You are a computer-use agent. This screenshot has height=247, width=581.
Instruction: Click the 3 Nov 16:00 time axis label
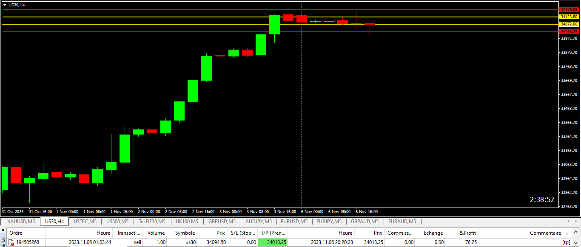[285, 211]
